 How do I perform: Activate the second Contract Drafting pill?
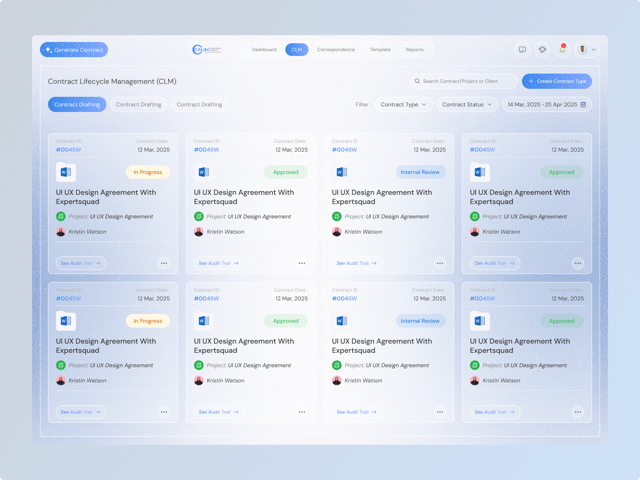(x=138, y=104)
